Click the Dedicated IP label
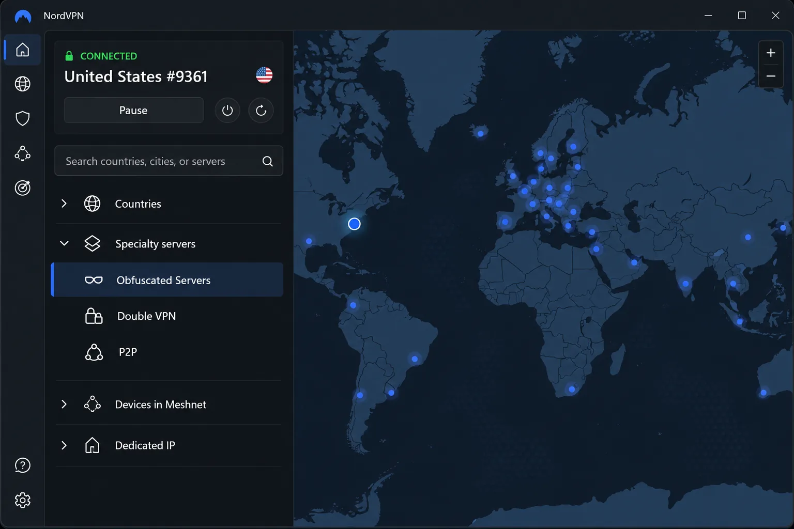 tap(145, 445)
